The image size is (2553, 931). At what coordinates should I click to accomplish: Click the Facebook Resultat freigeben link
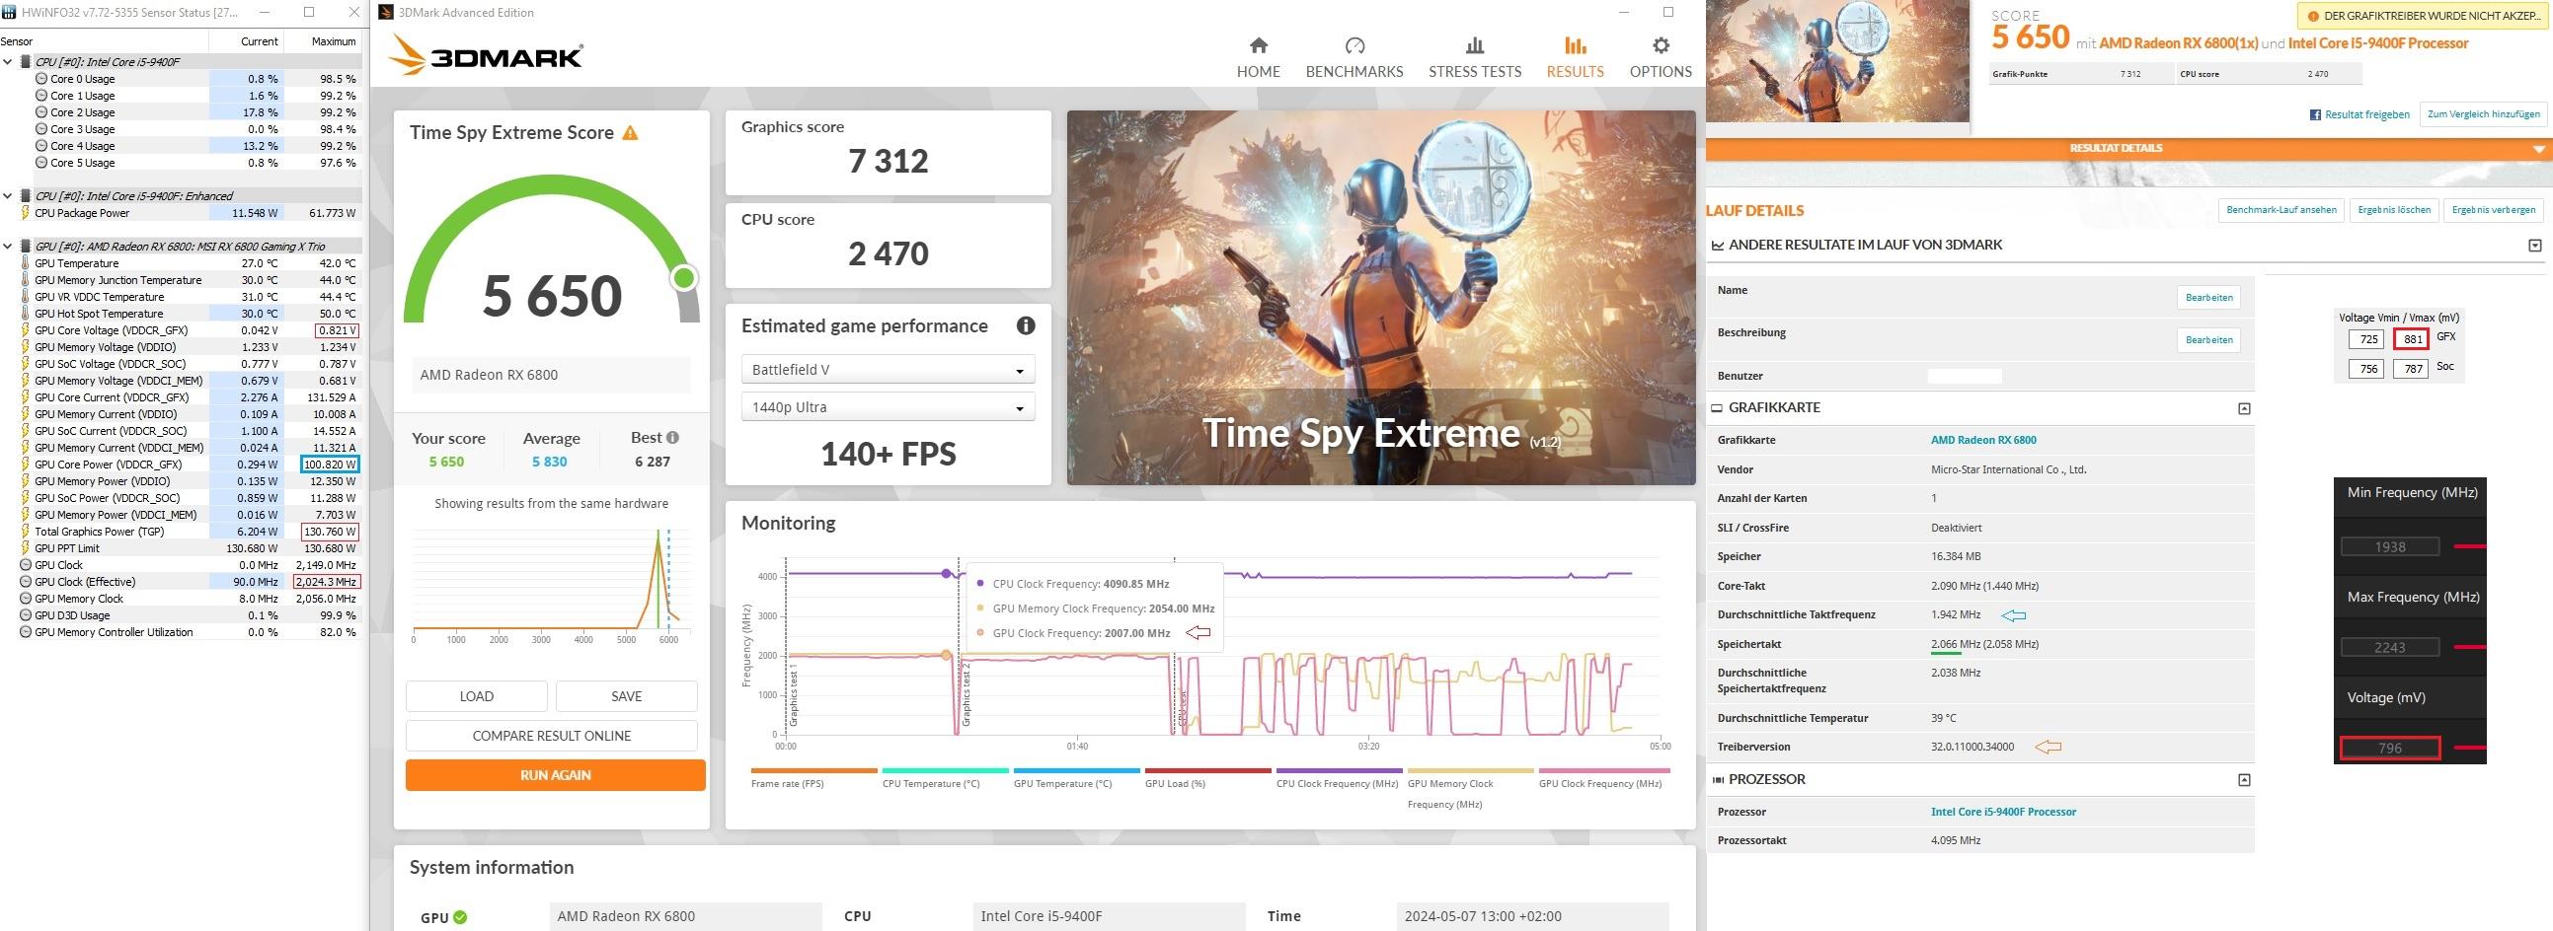[x=2360, y=114]
